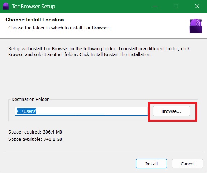The height and width of the screenshot is (173, 207).
Task: Click the Tor Browser installer logo
Action: pyautogui.click(x=196, y=26)
